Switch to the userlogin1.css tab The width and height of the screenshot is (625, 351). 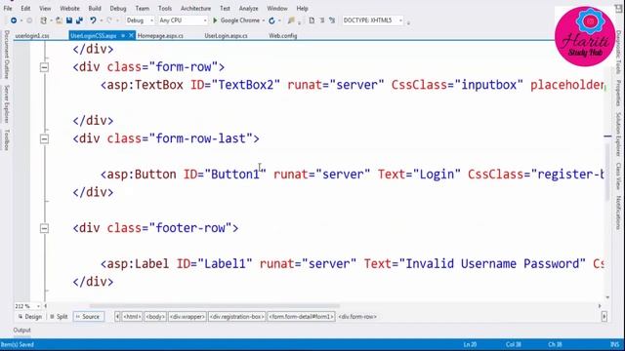32,36
